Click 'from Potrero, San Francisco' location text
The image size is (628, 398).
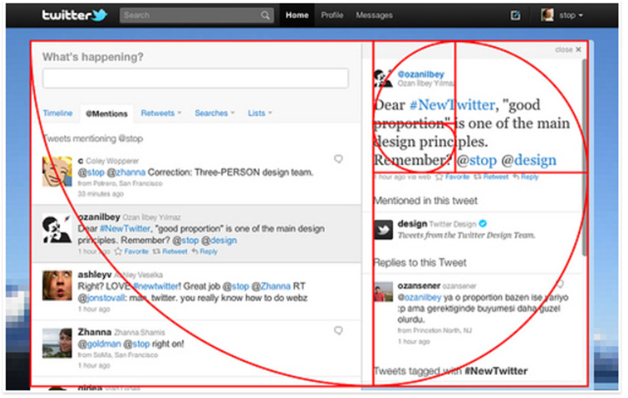click(x=120, y=183)
